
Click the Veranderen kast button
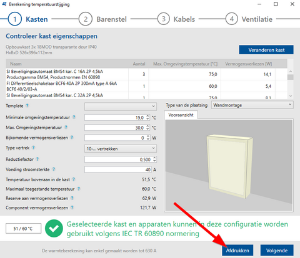click(266, 50)
